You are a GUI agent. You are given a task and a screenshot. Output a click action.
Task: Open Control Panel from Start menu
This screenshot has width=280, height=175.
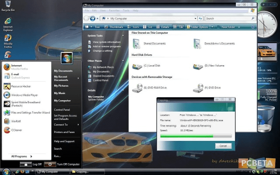pos(62,109)
